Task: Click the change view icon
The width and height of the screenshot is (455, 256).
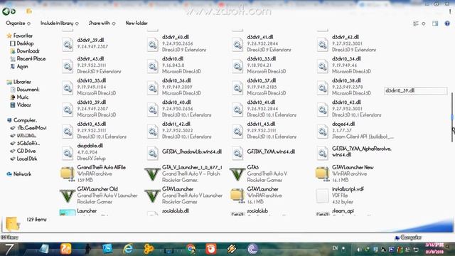Action: coord(416,23)
